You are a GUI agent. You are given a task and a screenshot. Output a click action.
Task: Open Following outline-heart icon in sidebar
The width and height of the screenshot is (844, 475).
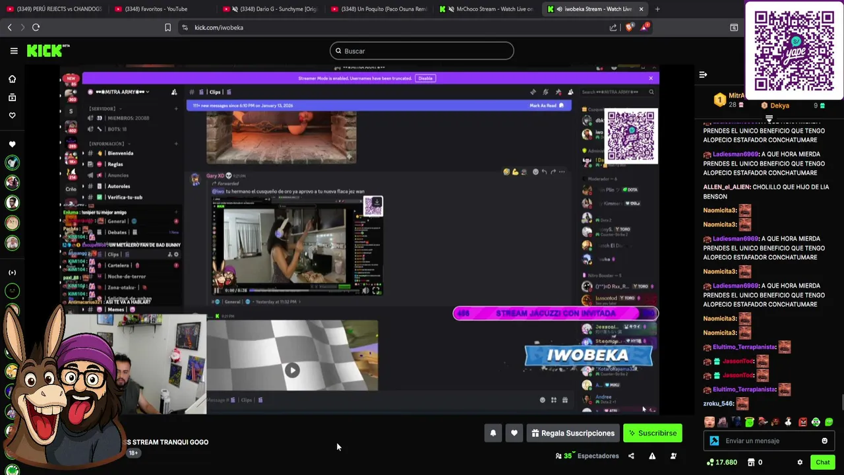click(12, 115)
